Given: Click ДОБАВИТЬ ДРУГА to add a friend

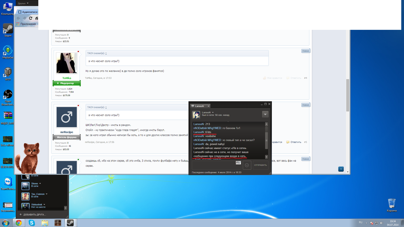Looking at the screenshot, I should (33, 214).
